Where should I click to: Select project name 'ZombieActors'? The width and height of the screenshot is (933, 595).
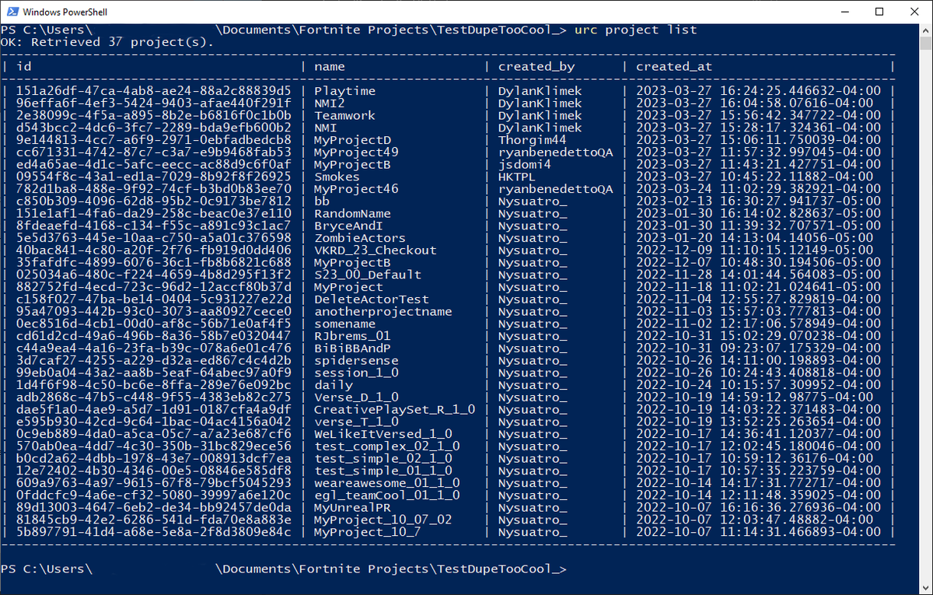point(360,238)
